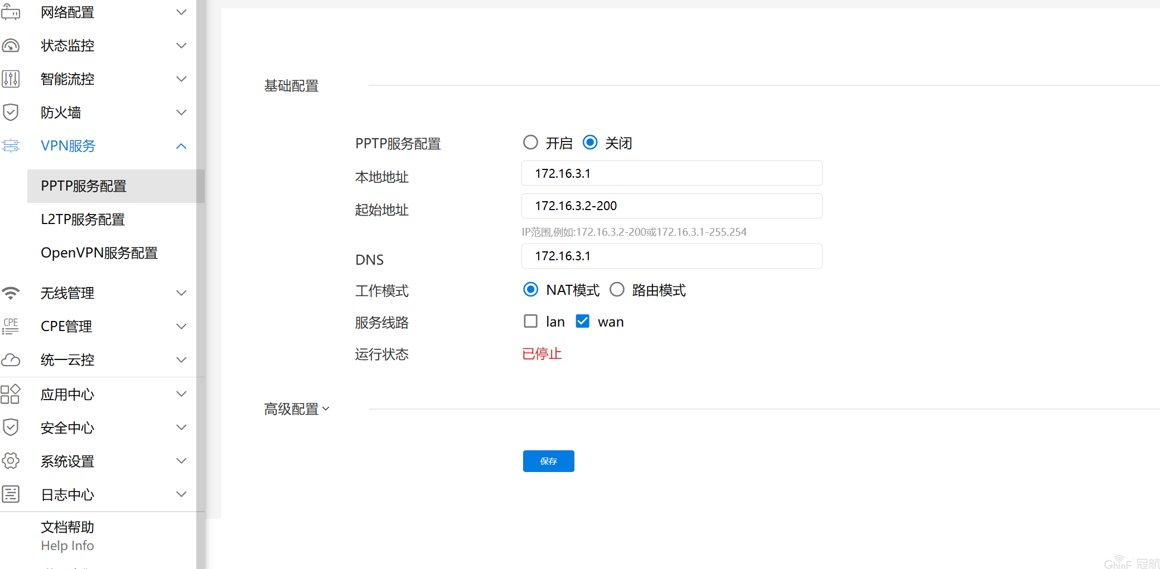
Task: Open OpenVPN服务配置 page
Action: point(99,253)
